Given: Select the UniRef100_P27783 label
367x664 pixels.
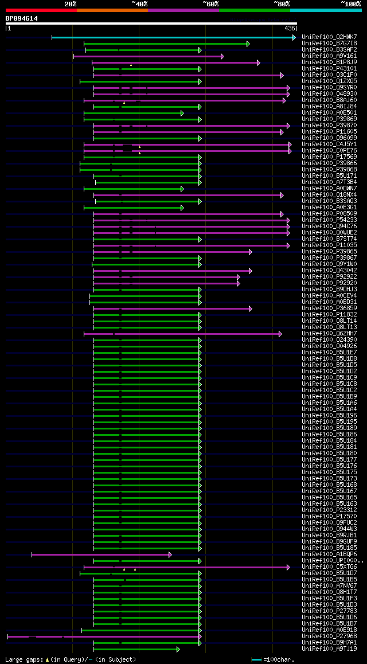Looking at the screenshot, I should pos(329,611).
